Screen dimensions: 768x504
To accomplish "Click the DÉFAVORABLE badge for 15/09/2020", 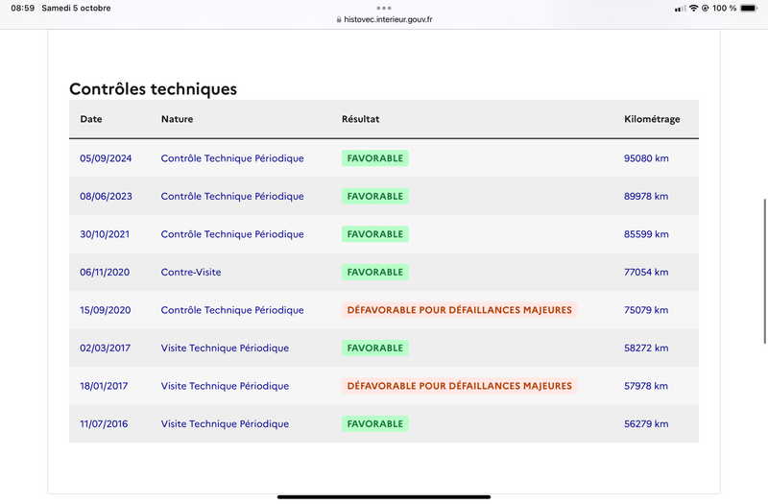I will click(460, 310).
